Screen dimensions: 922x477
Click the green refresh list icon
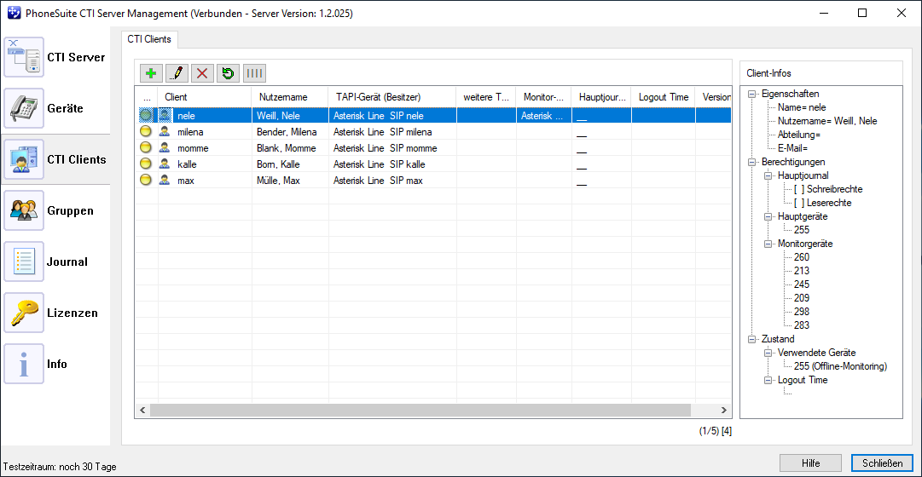tap(228, 73)
